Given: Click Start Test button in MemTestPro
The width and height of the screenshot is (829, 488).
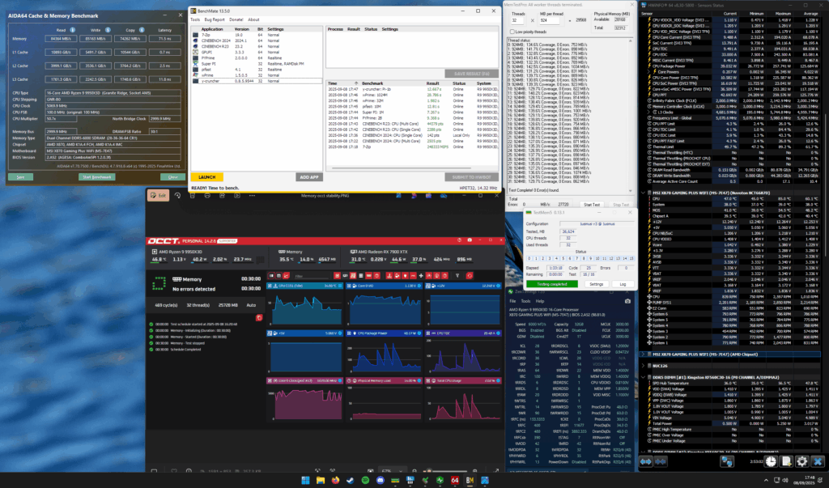Looking at the screenshot, I should (x=592, y=205).
